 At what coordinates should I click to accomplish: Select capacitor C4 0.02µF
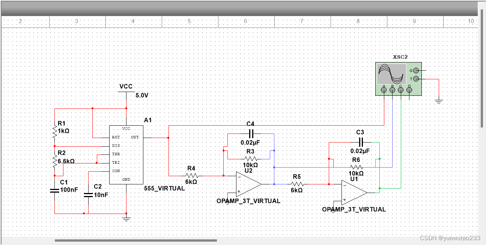pos(251,134)
